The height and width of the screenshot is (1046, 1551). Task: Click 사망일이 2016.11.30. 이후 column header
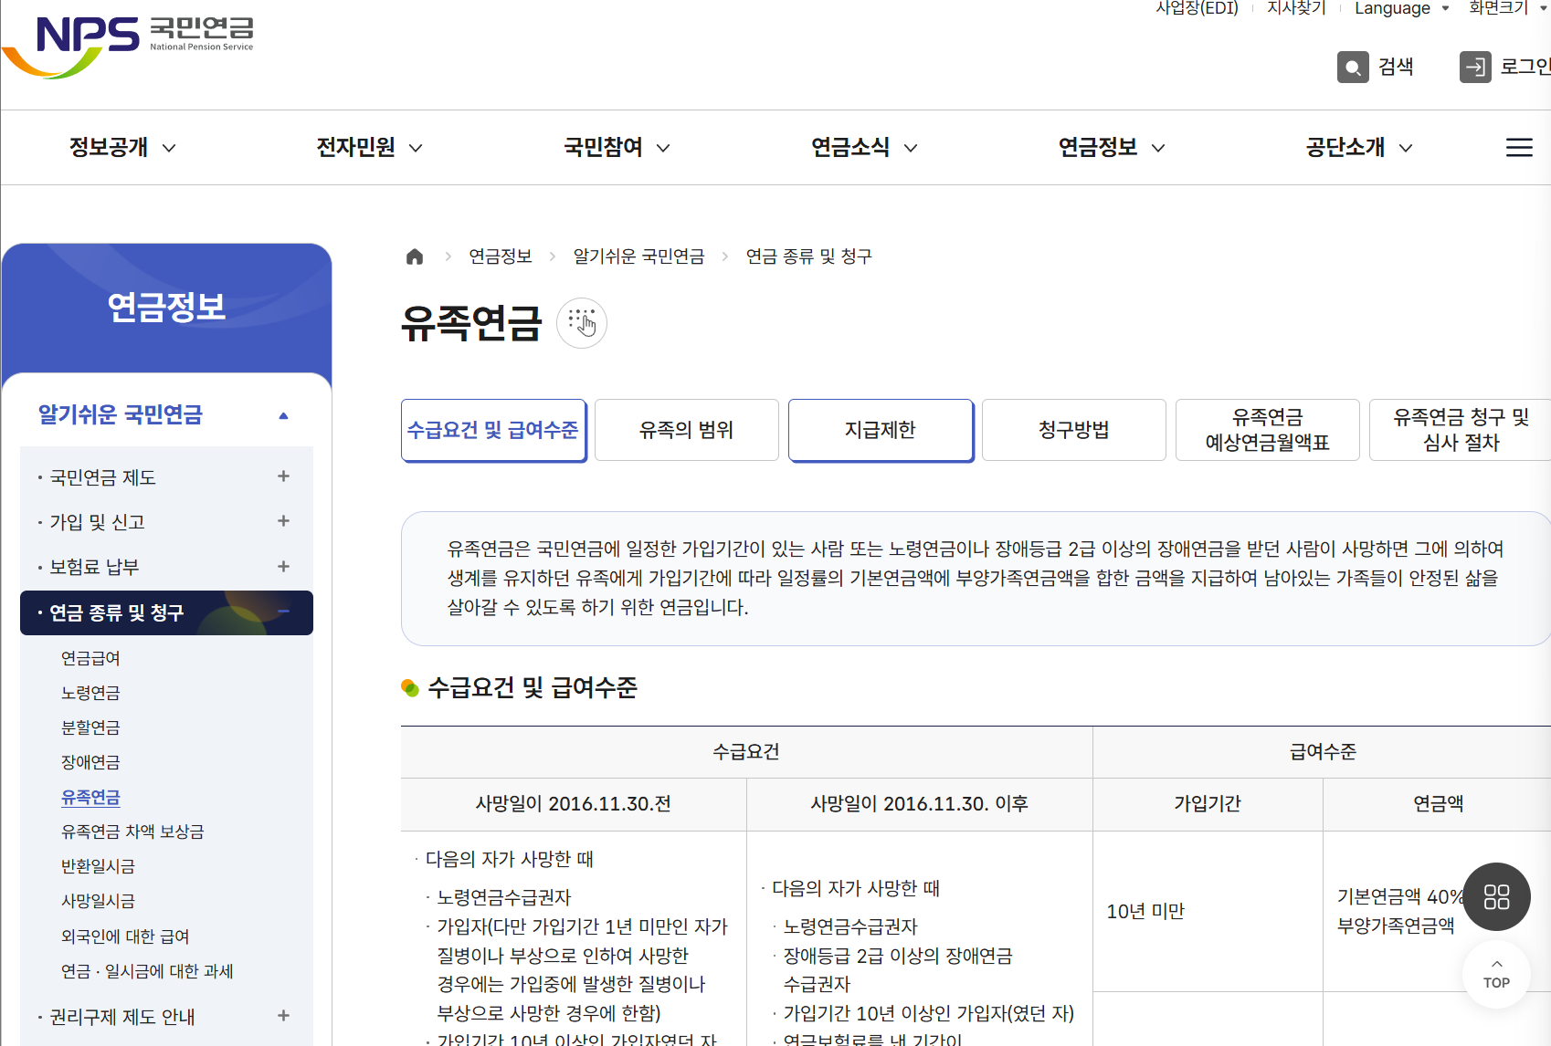click(x=920, y=804)
